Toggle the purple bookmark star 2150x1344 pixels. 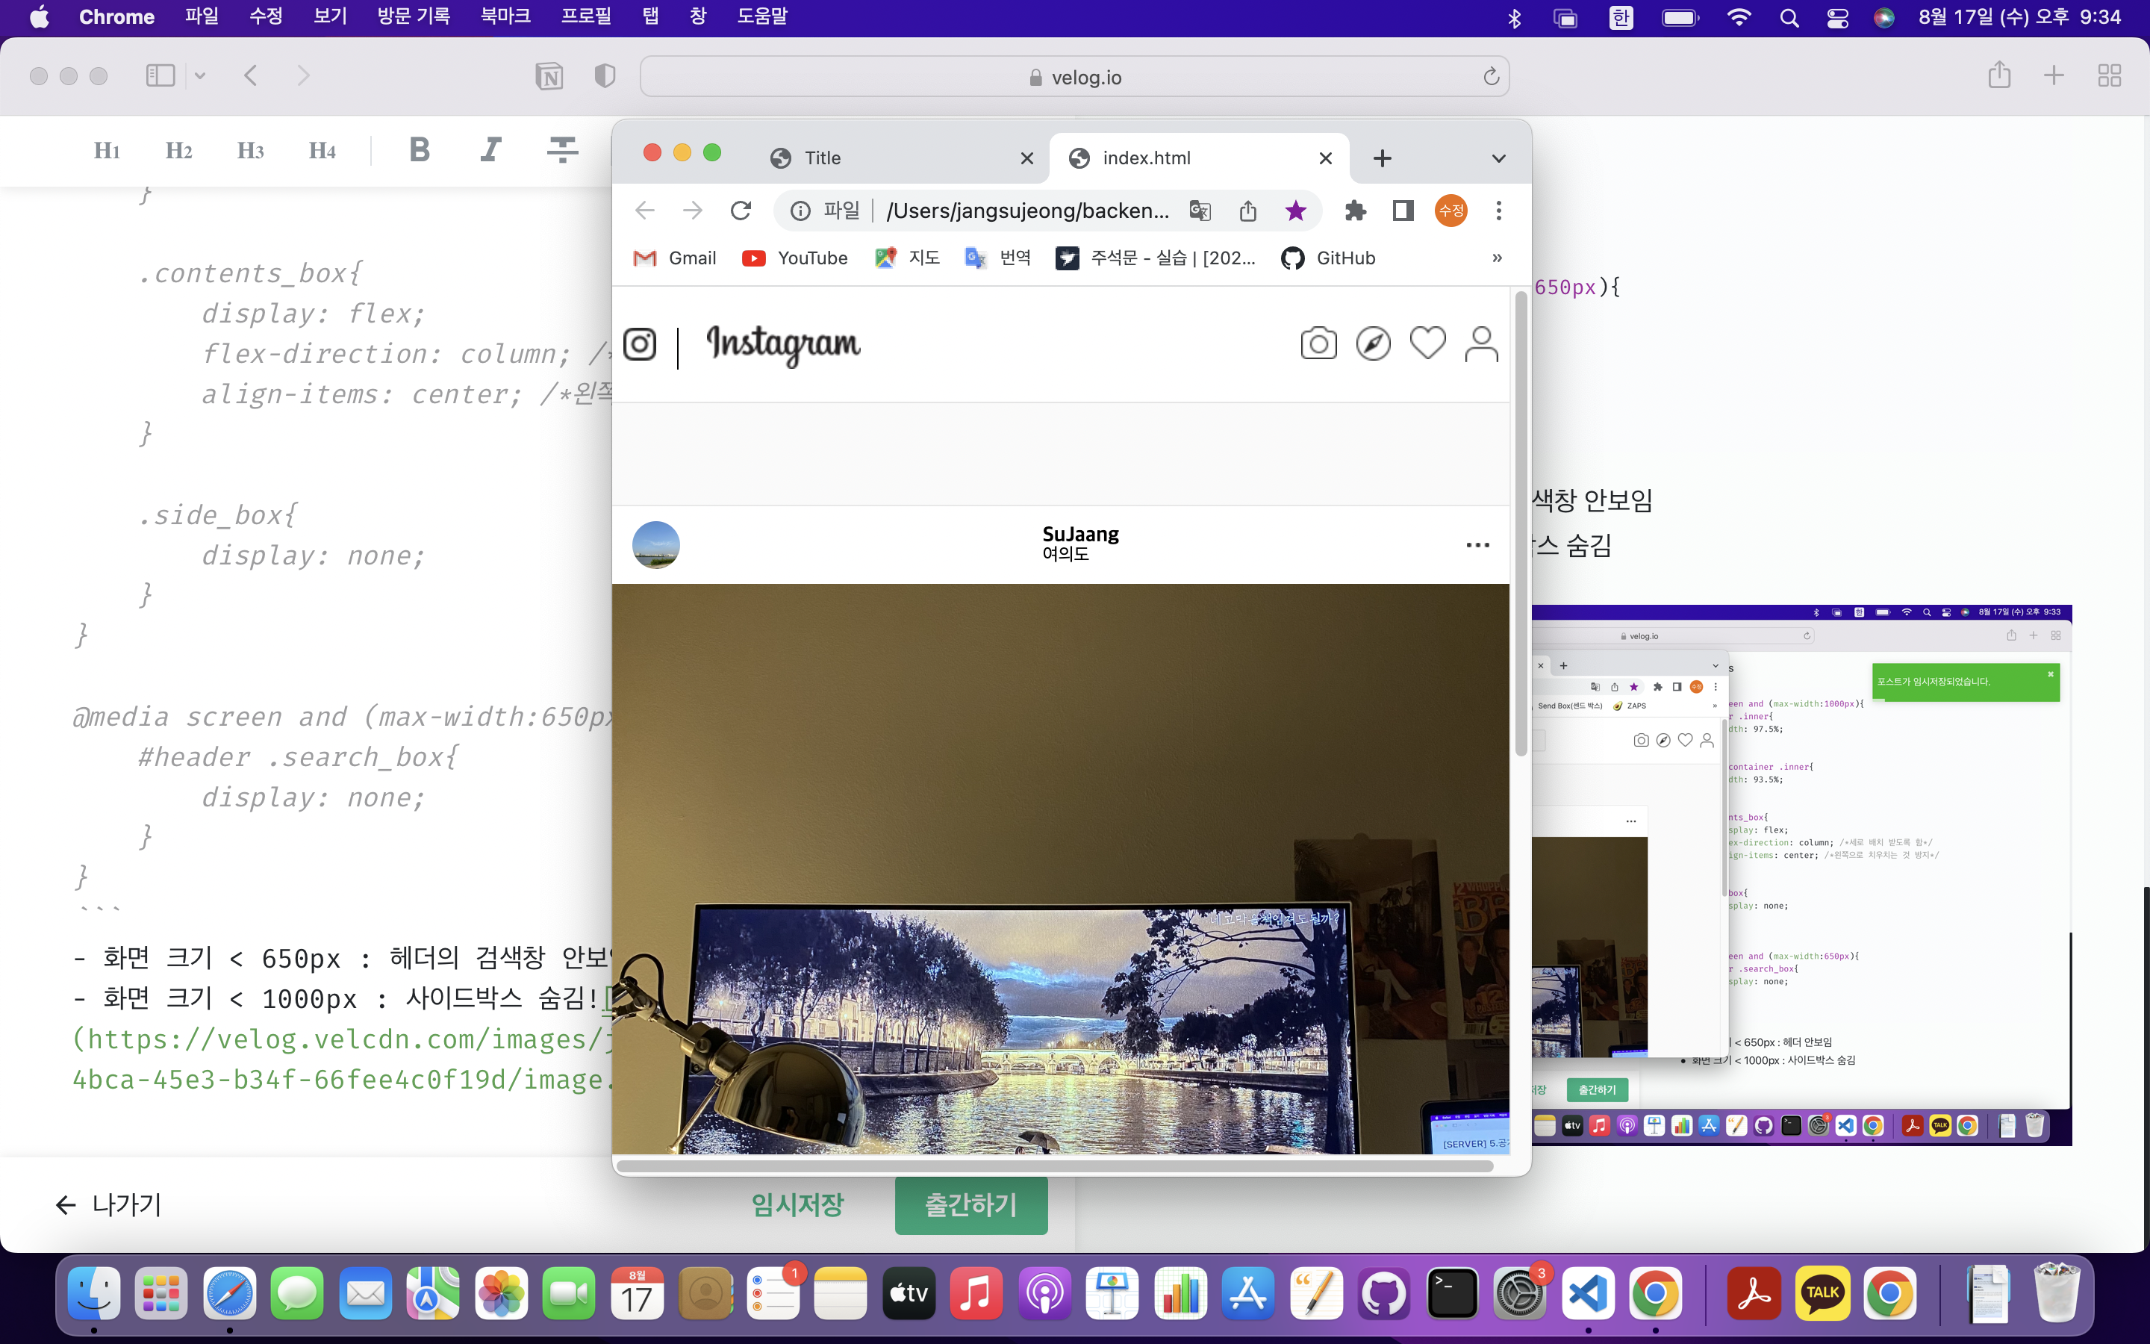1296,211
